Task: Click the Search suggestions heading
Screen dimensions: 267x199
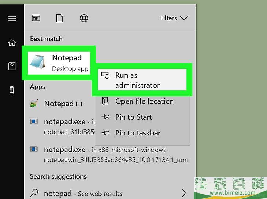Action: [58, 177]
